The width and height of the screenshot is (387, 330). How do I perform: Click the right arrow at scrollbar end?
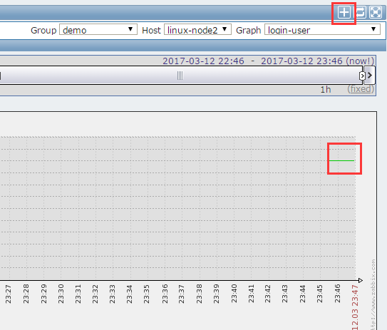(370, 76)
